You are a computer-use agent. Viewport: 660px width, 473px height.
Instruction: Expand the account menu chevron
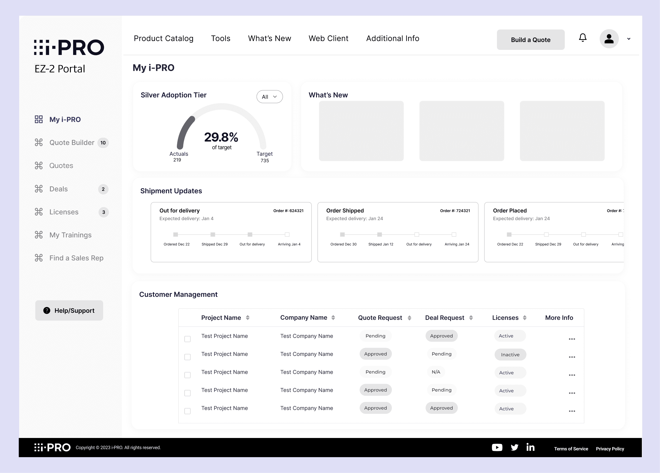(x=629, y=39)
